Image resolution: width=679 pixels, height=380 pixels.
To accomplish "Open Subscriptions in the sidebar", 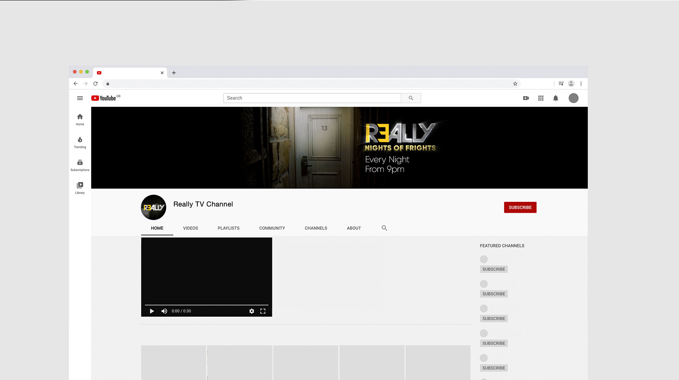I will click(x=80, y=165).
